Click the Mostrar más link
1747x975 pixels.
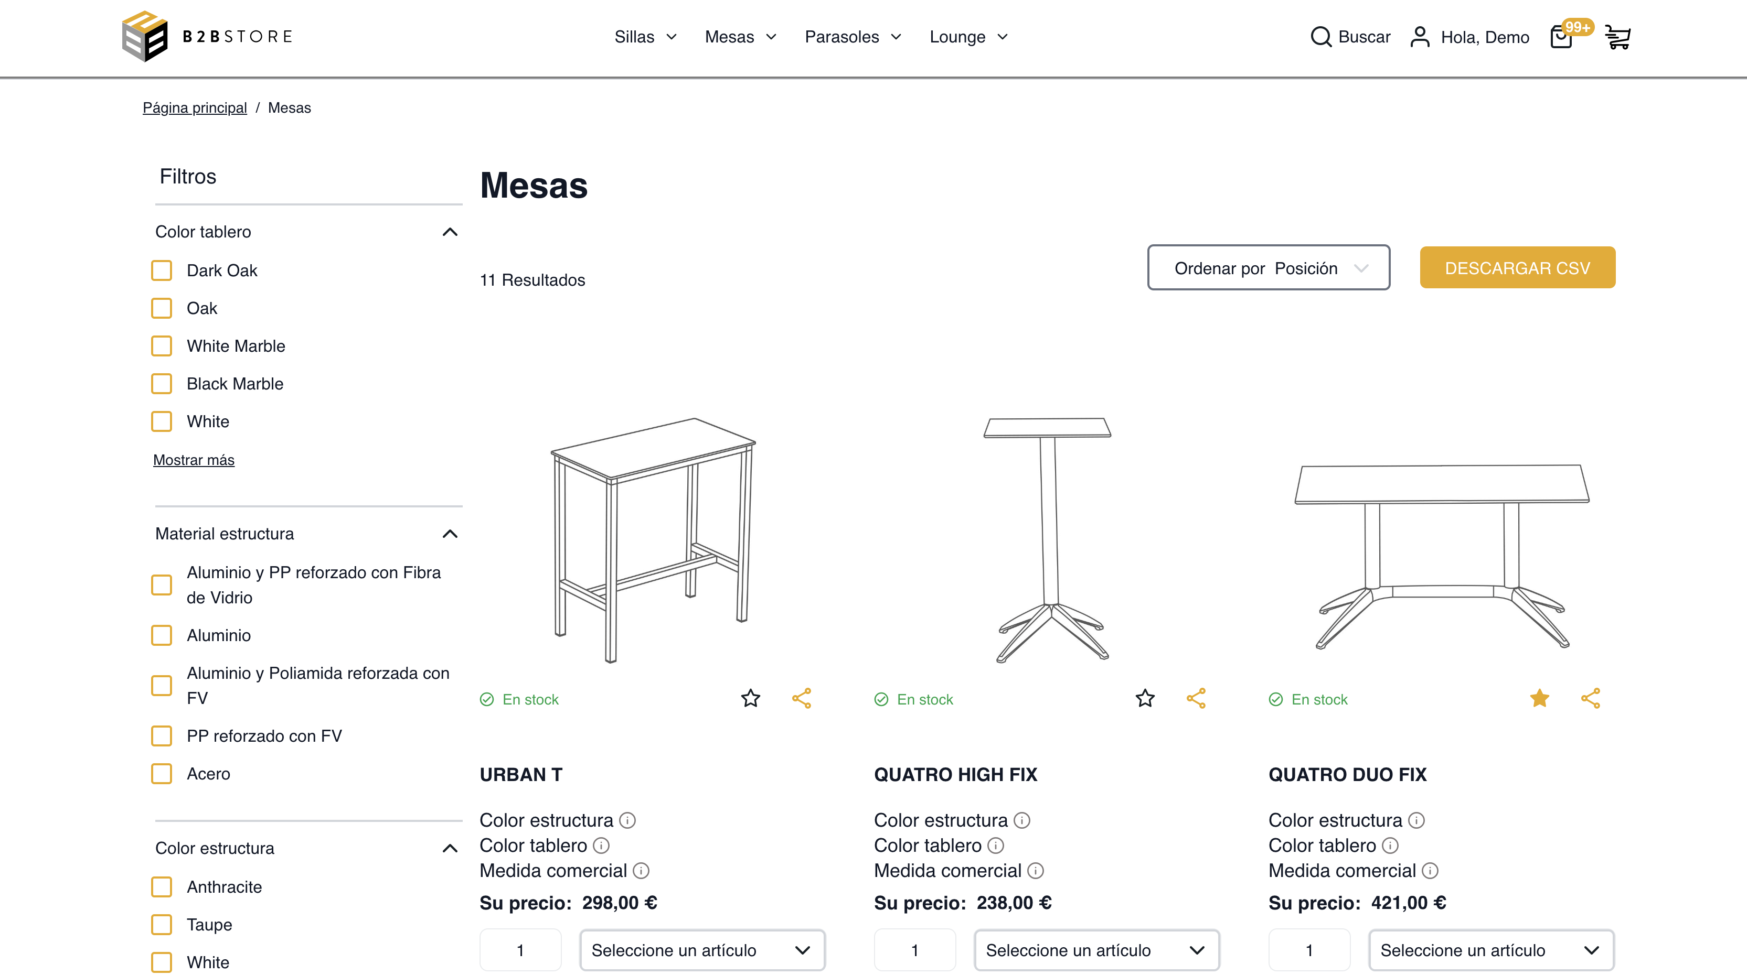pos(193,459)
